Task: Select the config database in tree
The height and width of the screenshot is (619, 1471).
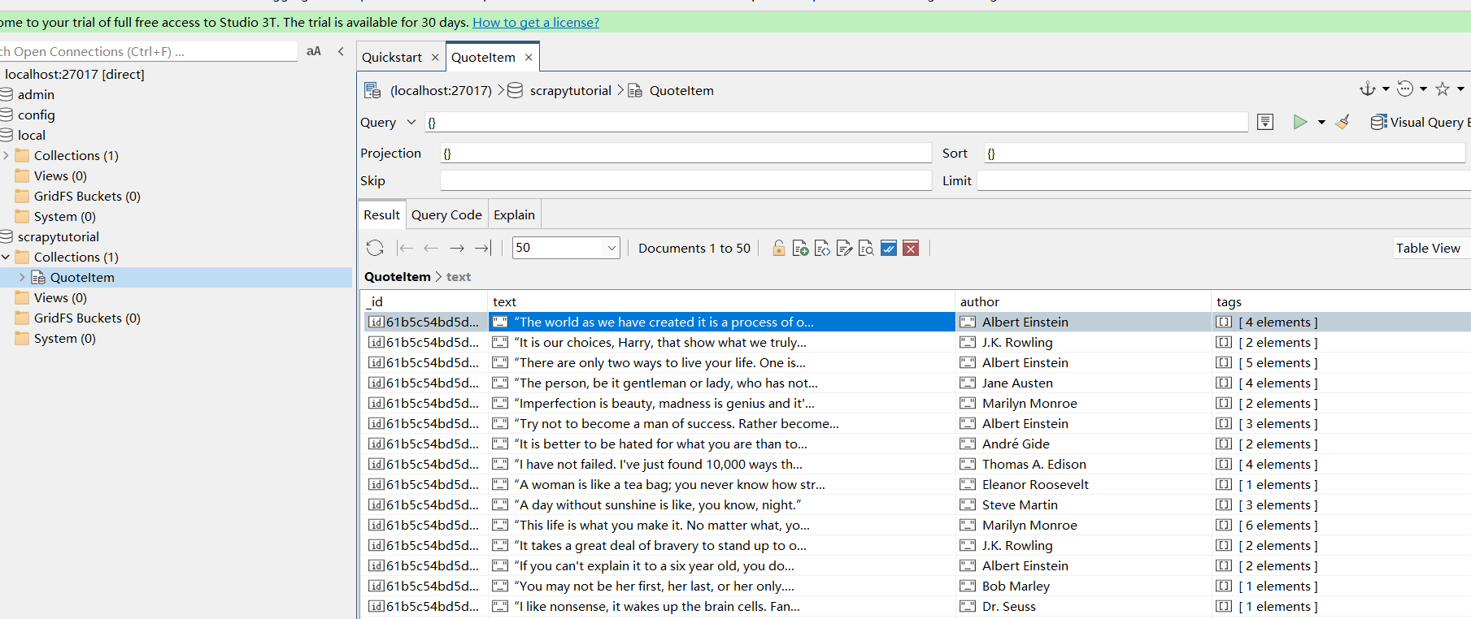Action: point(36,115)
